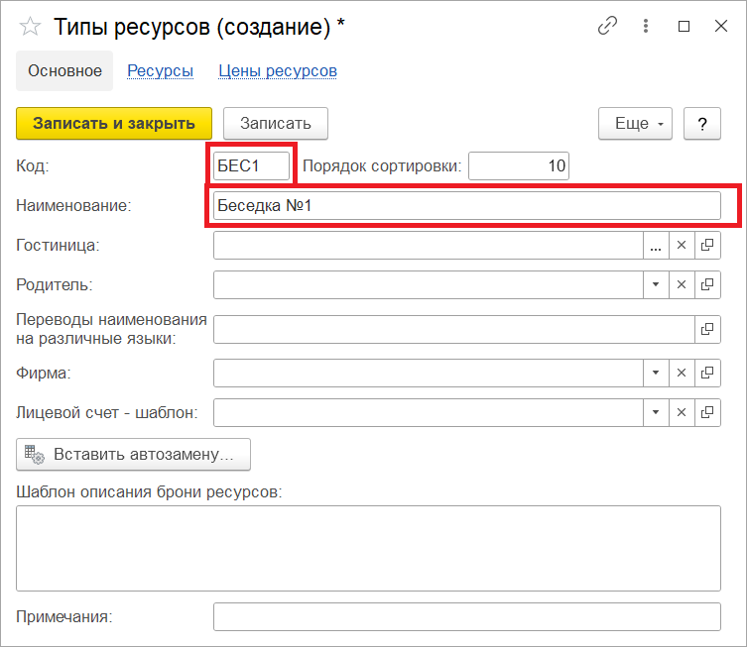Open the Фирма item form
Viewport: 747px width, 647px height.
[x=707, y=373]
